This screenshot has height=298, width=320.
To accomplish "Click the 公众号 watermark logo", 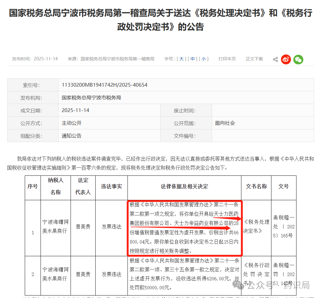I will click(238, 285).
